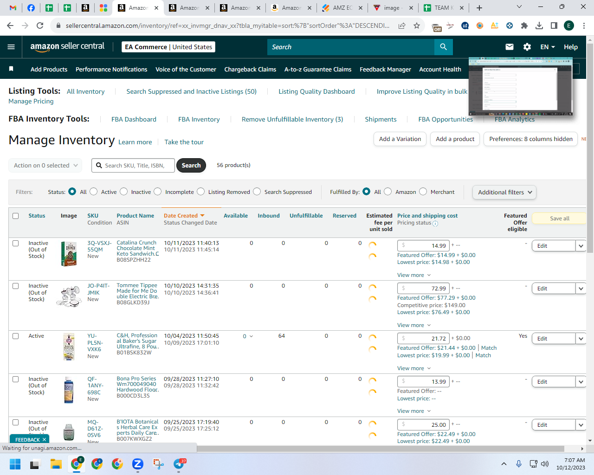Click the price field showing 21.72
Screen dimensions: 594x475
(423, 339)
